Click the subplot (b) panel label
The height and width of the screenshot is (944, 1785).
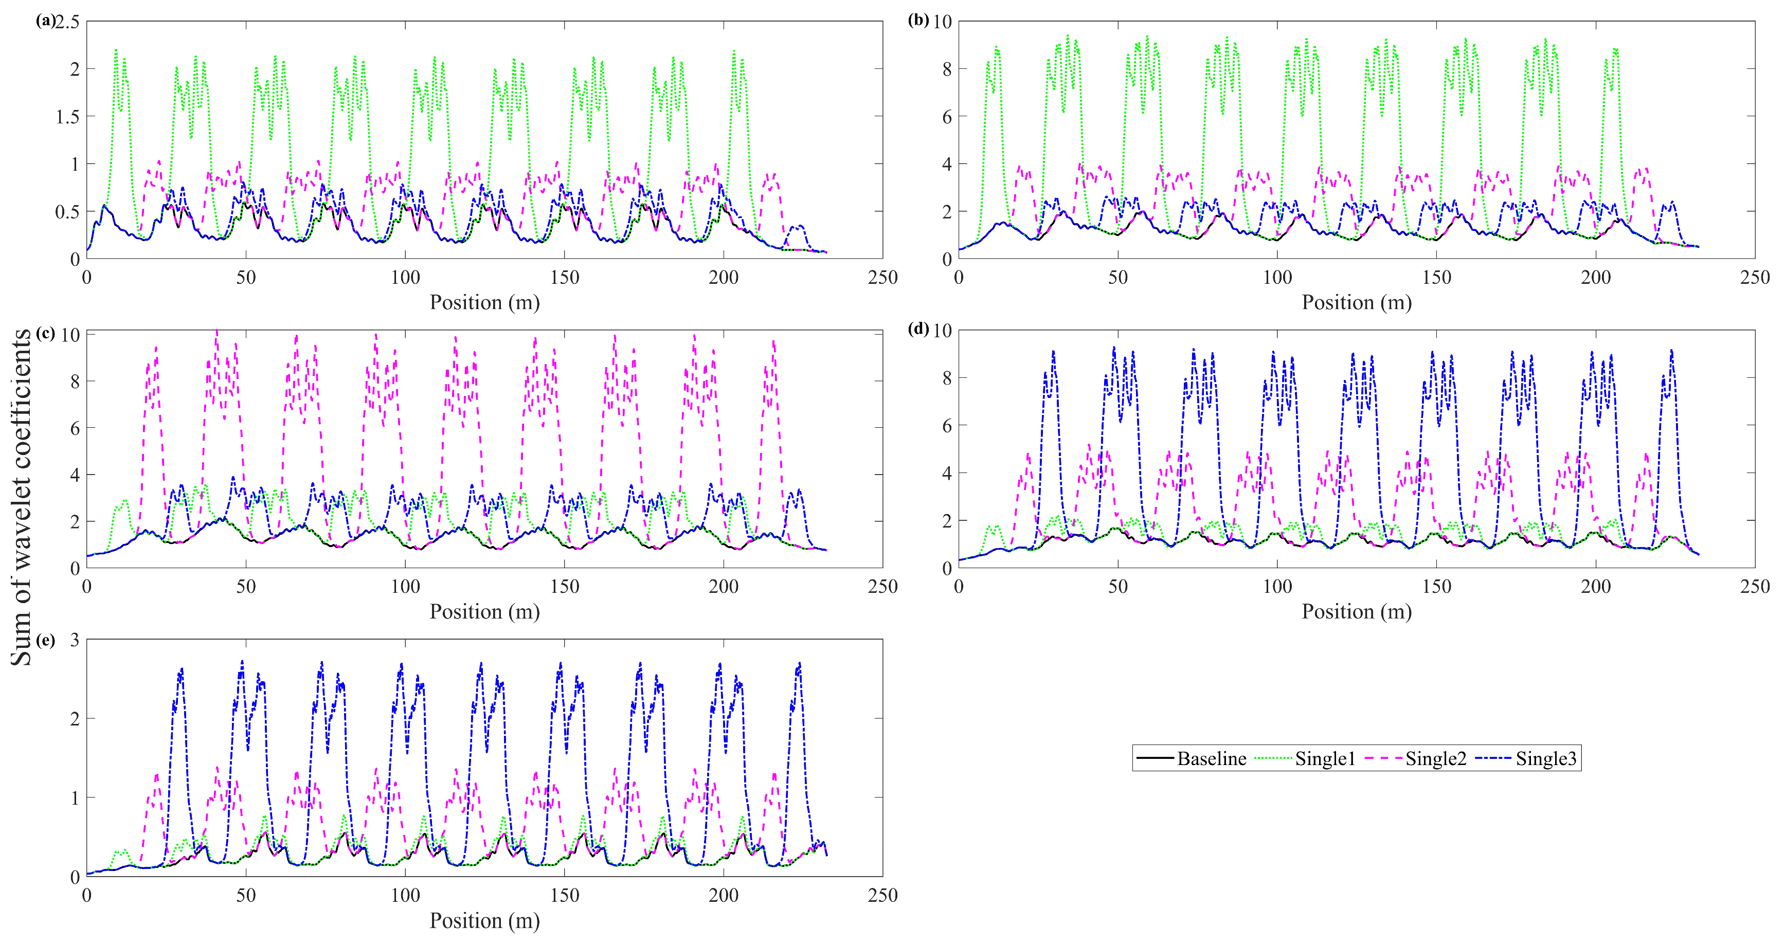[x=918, y=20]
